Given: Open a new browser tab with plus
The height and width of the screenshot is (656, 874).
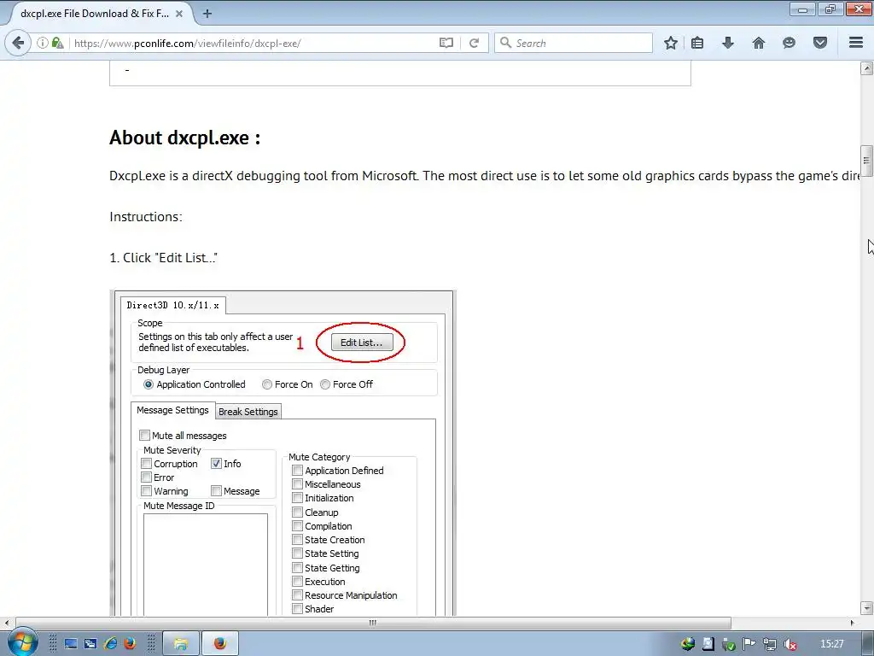Looking at the screenshot, I should [207, 14].
